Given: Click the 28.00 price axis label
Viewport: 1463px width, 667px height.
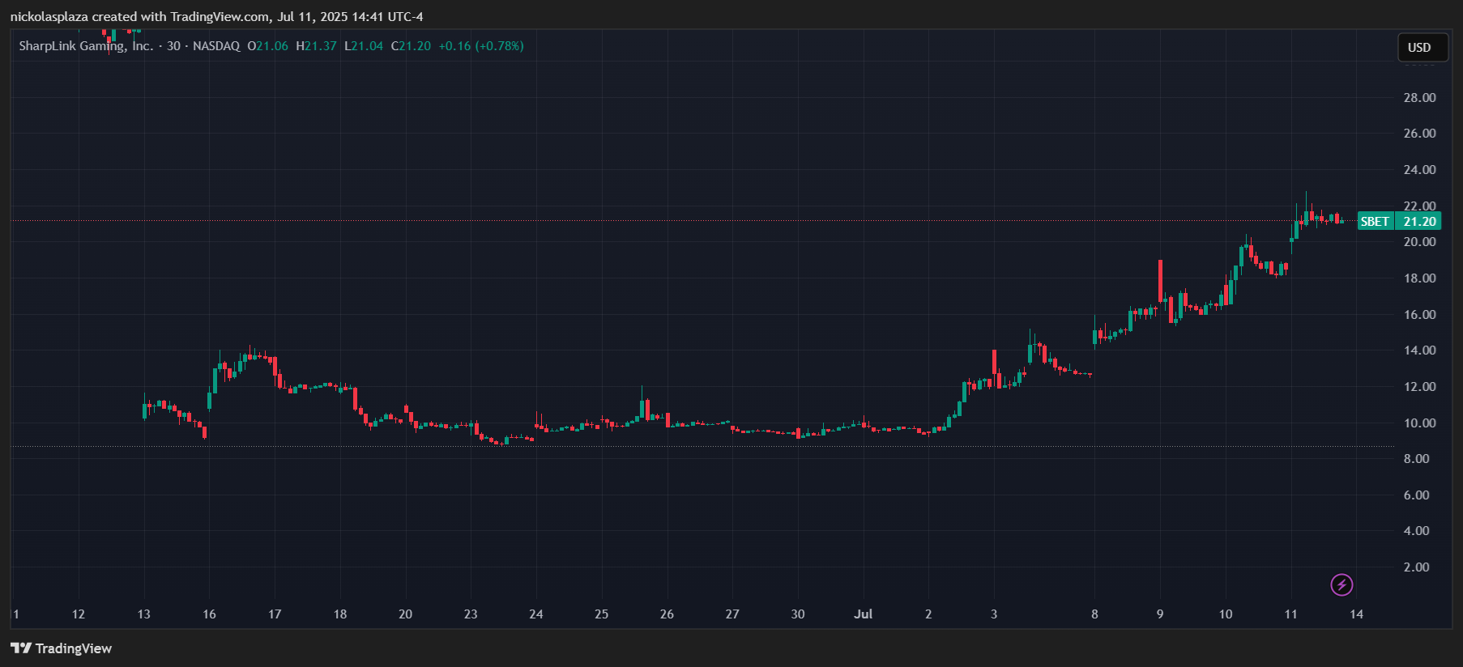Looking at the screenshot, I should [1419, 97].
